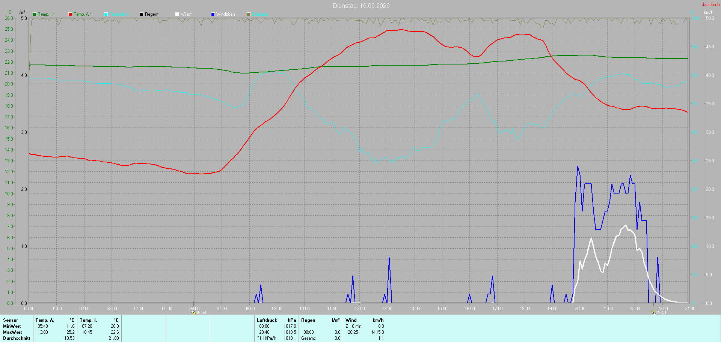This screenshot has width=721, height=342.
Task: Click the 'Wind*' legend label
Action: (186, 14)
